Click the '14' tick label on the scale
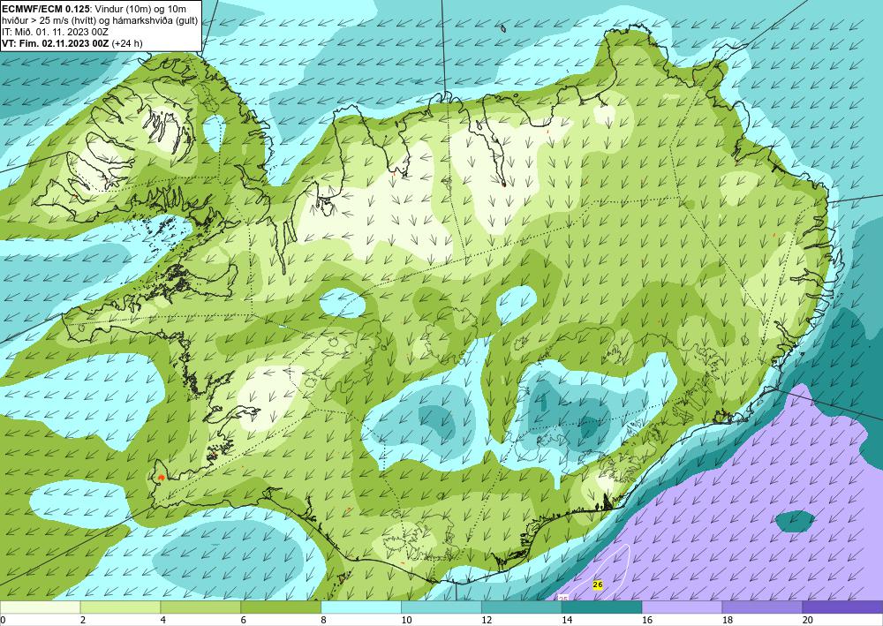Screen dimensions: 883x626 (567, 620)
